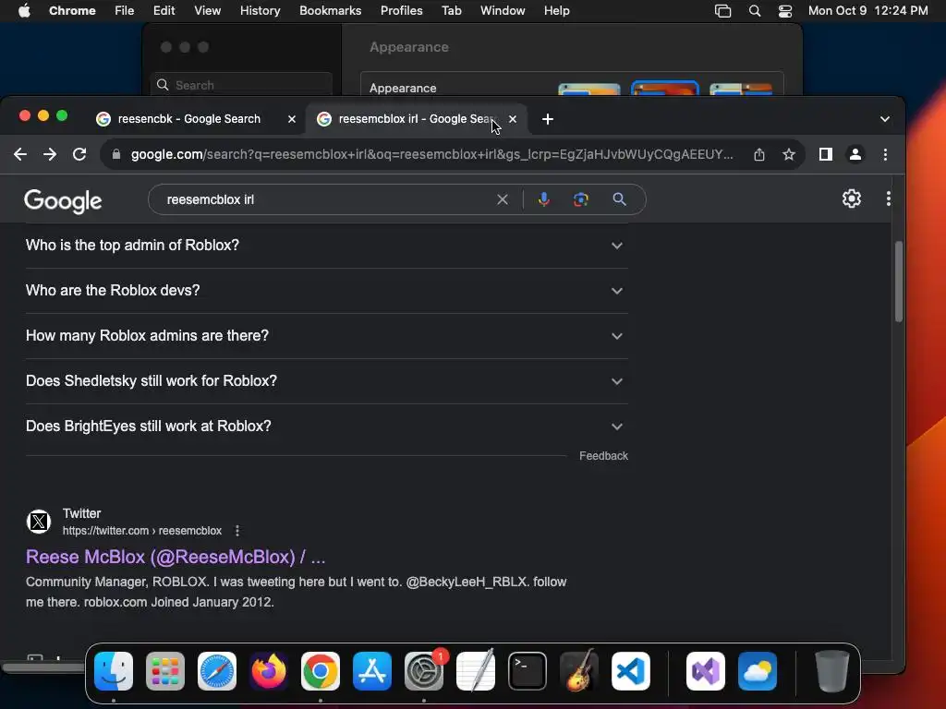
Task: Share this page from address bar
Action: [x=759, y=154]
